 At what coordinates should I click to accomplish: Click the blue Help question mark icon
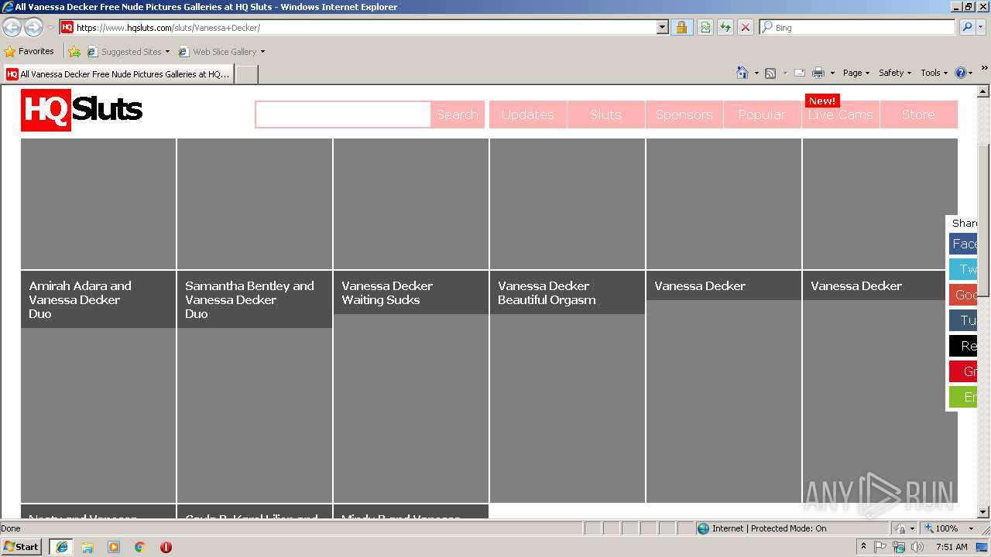tap(961, 73)
